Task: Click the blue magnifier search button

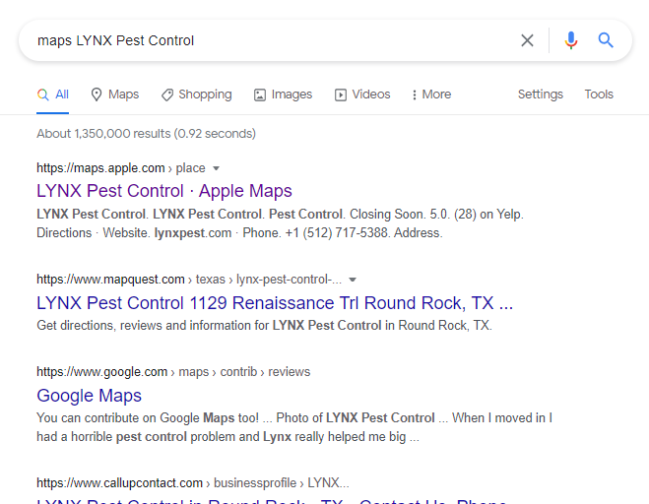Action: pos(605,40)
